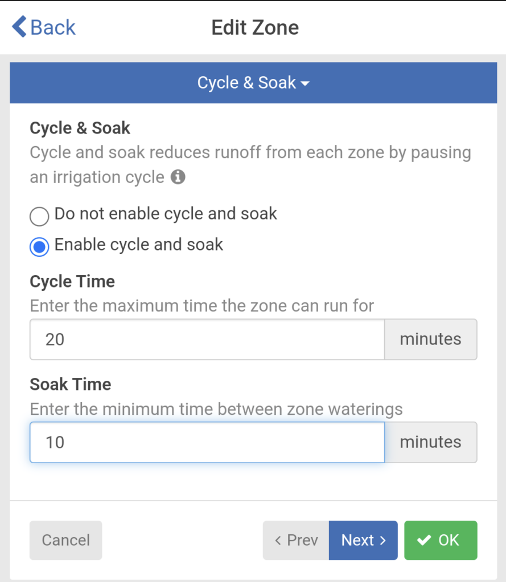506x582 pixels.
Task: Go back using the Back link text
Action: coord(53,27)
